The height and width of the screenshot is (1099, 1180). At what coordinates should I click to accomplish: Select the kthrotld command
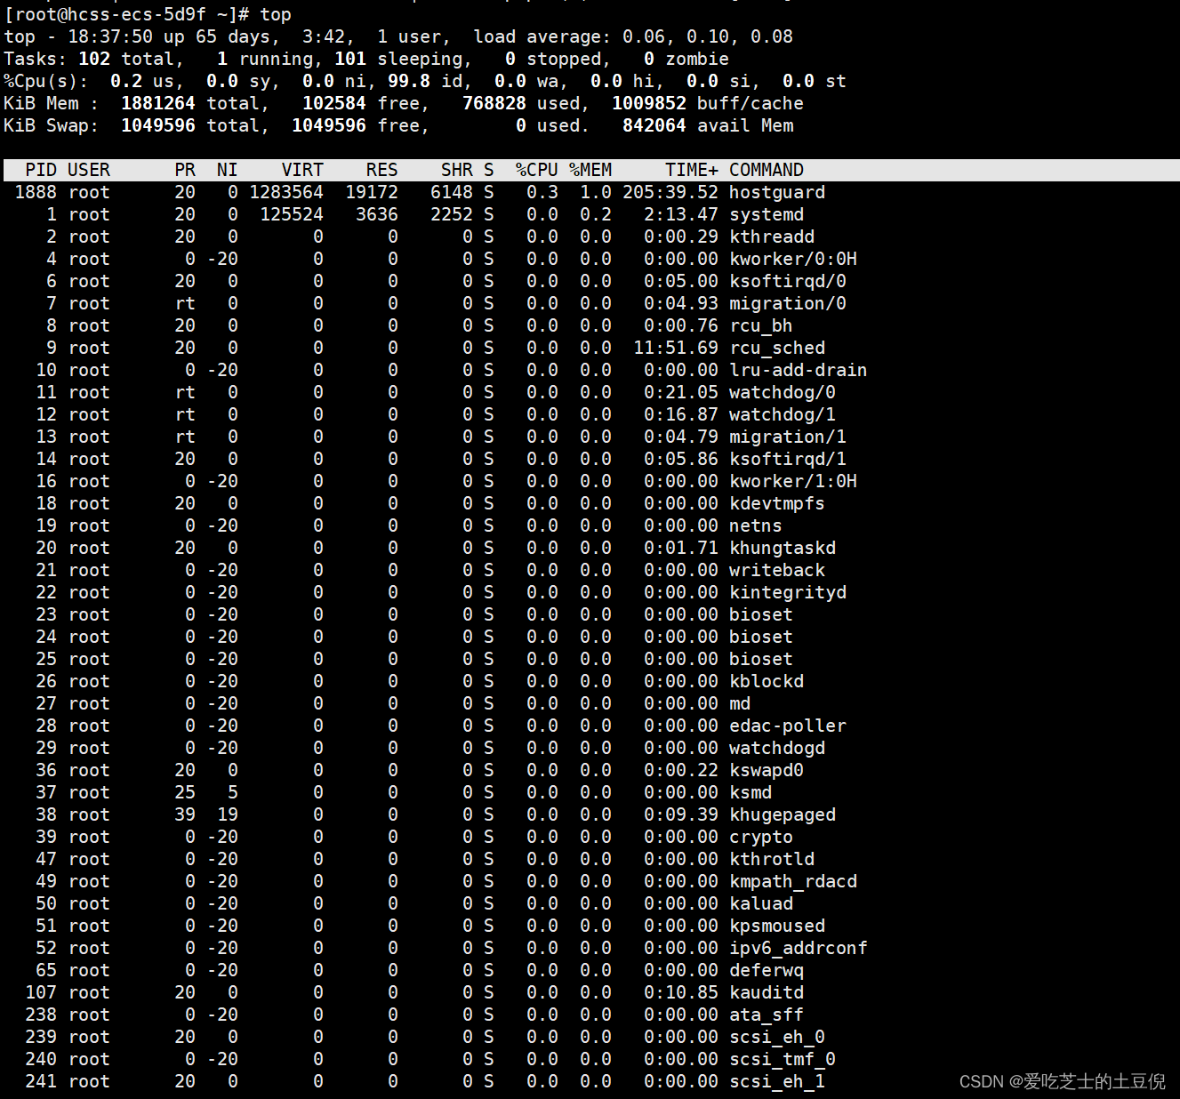(x=772, y=859)
